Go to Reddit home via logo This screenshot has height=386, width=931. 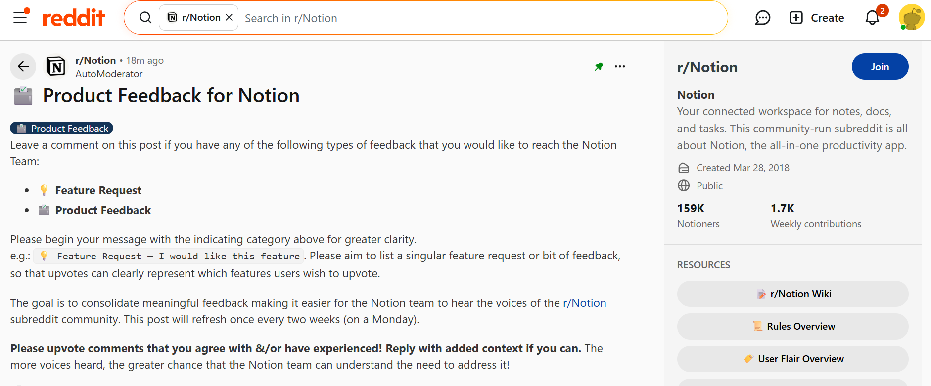pos(74,18)
